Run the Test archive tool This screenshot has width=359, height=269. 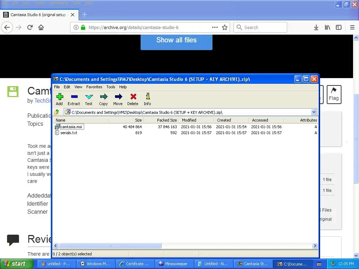(89, 99)
